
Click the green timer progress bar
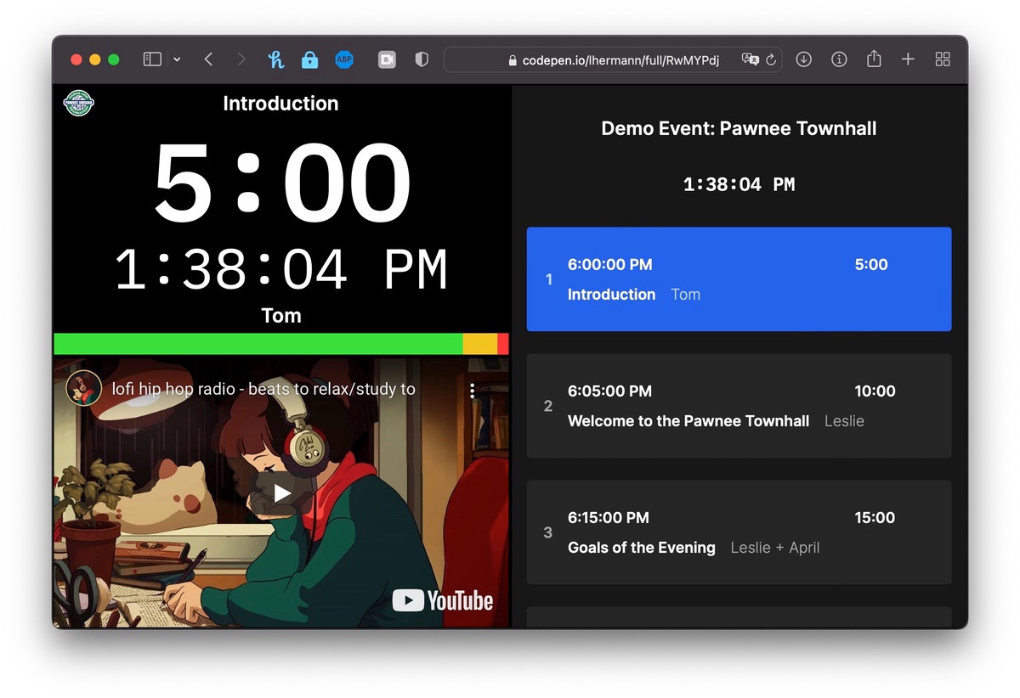click(x=255, y=344)
